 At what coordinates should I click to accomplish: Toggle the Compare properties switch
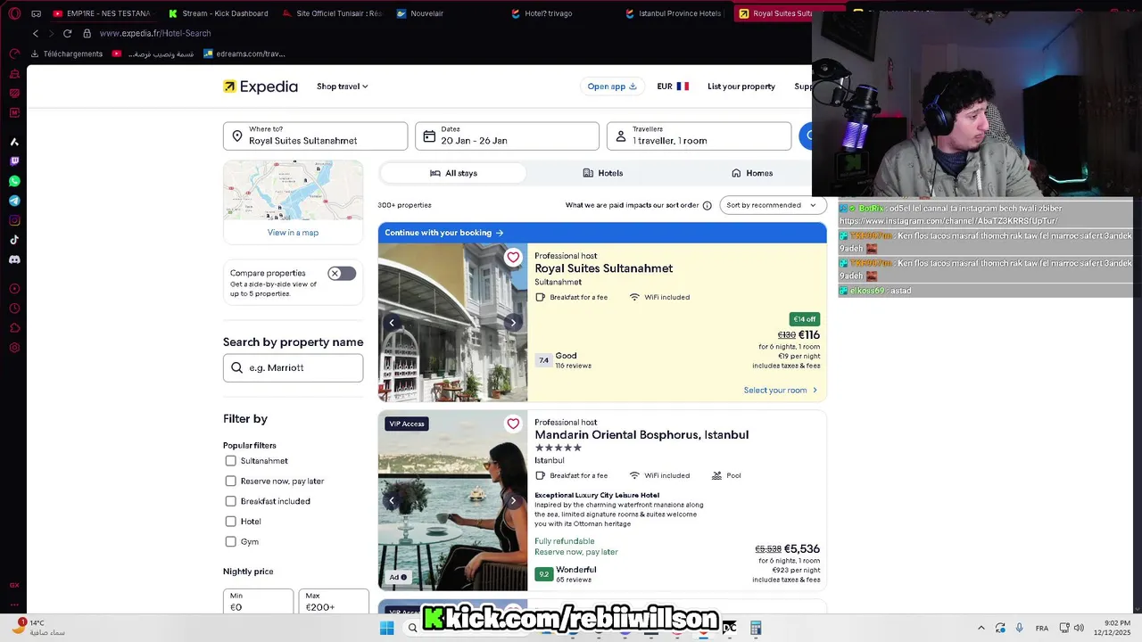342,274
